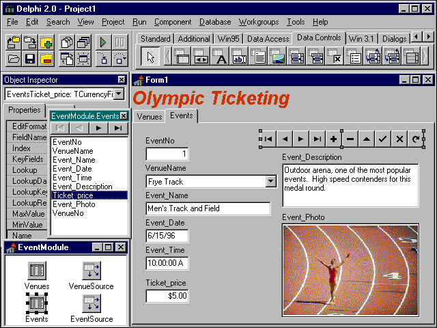437x328 pixels.
Task: Click the Ticket_price input field
Action: [167, 296]
